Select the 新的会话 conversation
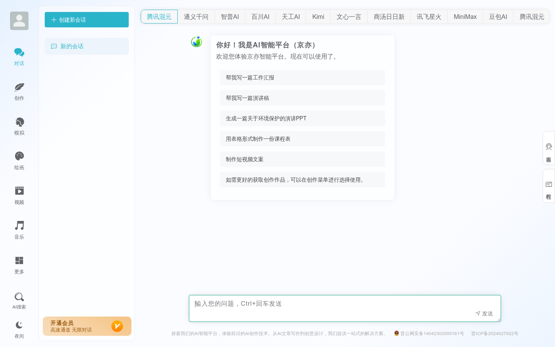 (x=87, y=46)
